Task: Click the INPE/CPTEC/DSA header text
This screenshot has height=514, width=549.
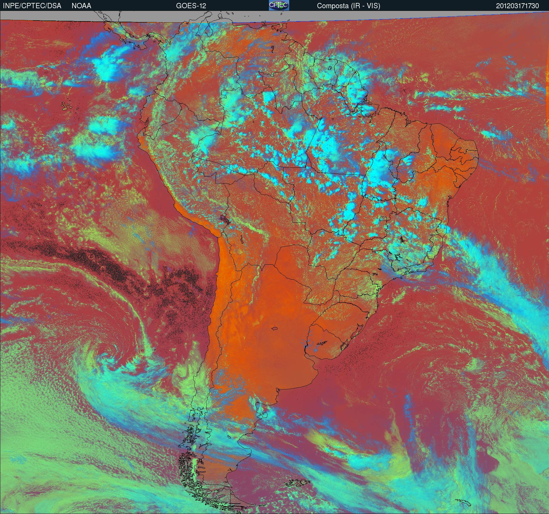Action: click(x=32, y=6)
